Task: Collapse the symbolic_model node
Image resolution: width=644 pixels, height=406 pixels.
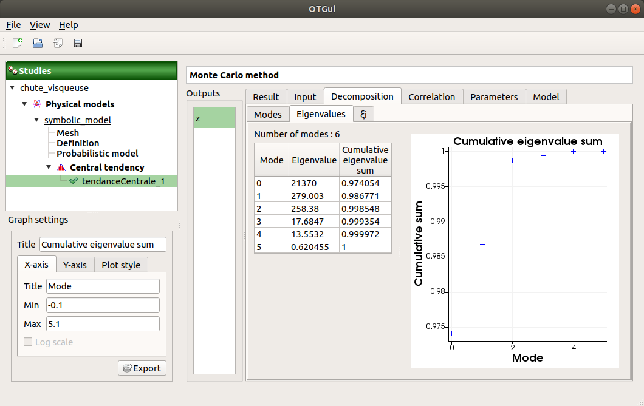Action: coord(36,120)
